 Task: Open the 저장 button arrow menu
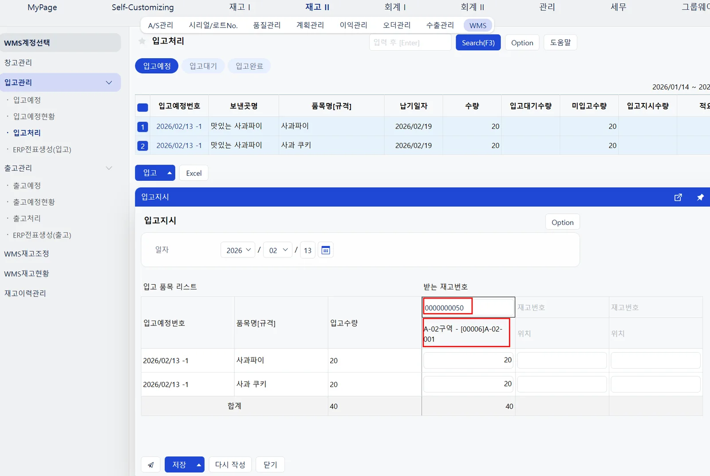coord(199,464)
